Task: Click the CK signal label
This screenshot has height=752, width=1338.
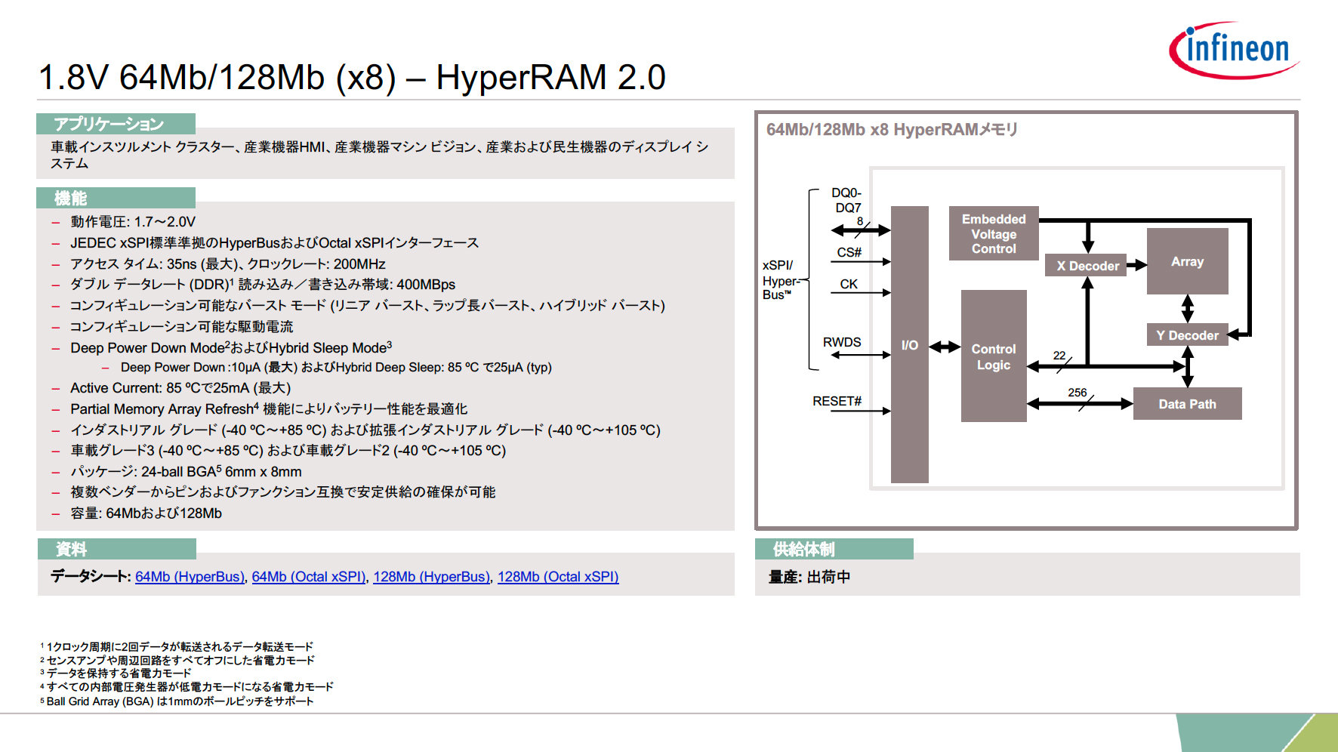Action: 849,284
